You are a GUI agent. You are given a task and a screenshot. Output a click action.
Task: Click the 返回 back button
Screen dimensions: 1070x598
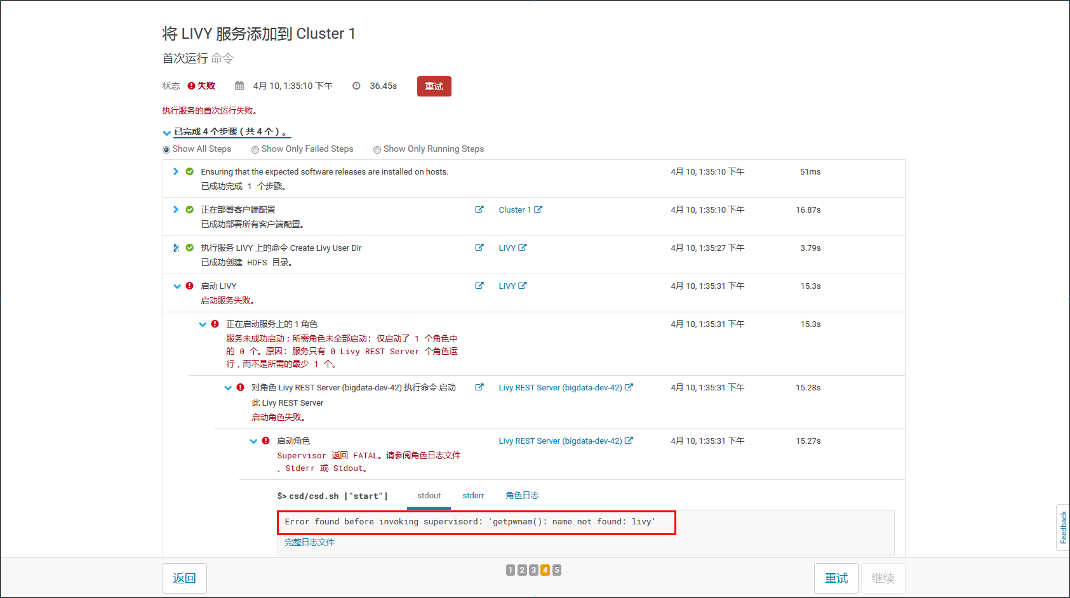[x=185, y=578]
